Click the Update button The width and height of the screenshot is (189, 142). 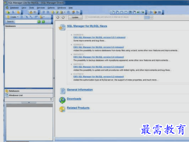(75, 17)
